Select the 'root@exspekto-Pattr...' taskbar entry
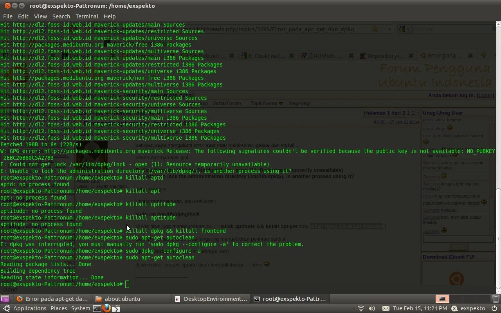This screenshot has height=313, width=501. click(290, 299)
